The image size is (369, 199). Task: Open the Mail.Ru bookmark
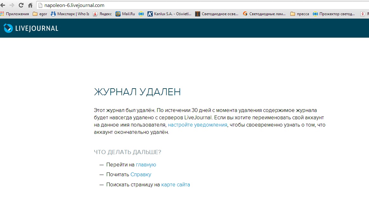(x=125, y=14)
